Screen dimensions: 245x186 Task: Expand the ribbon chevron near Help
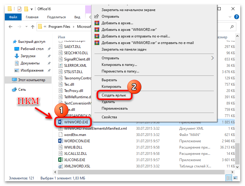tap(230, 17)
